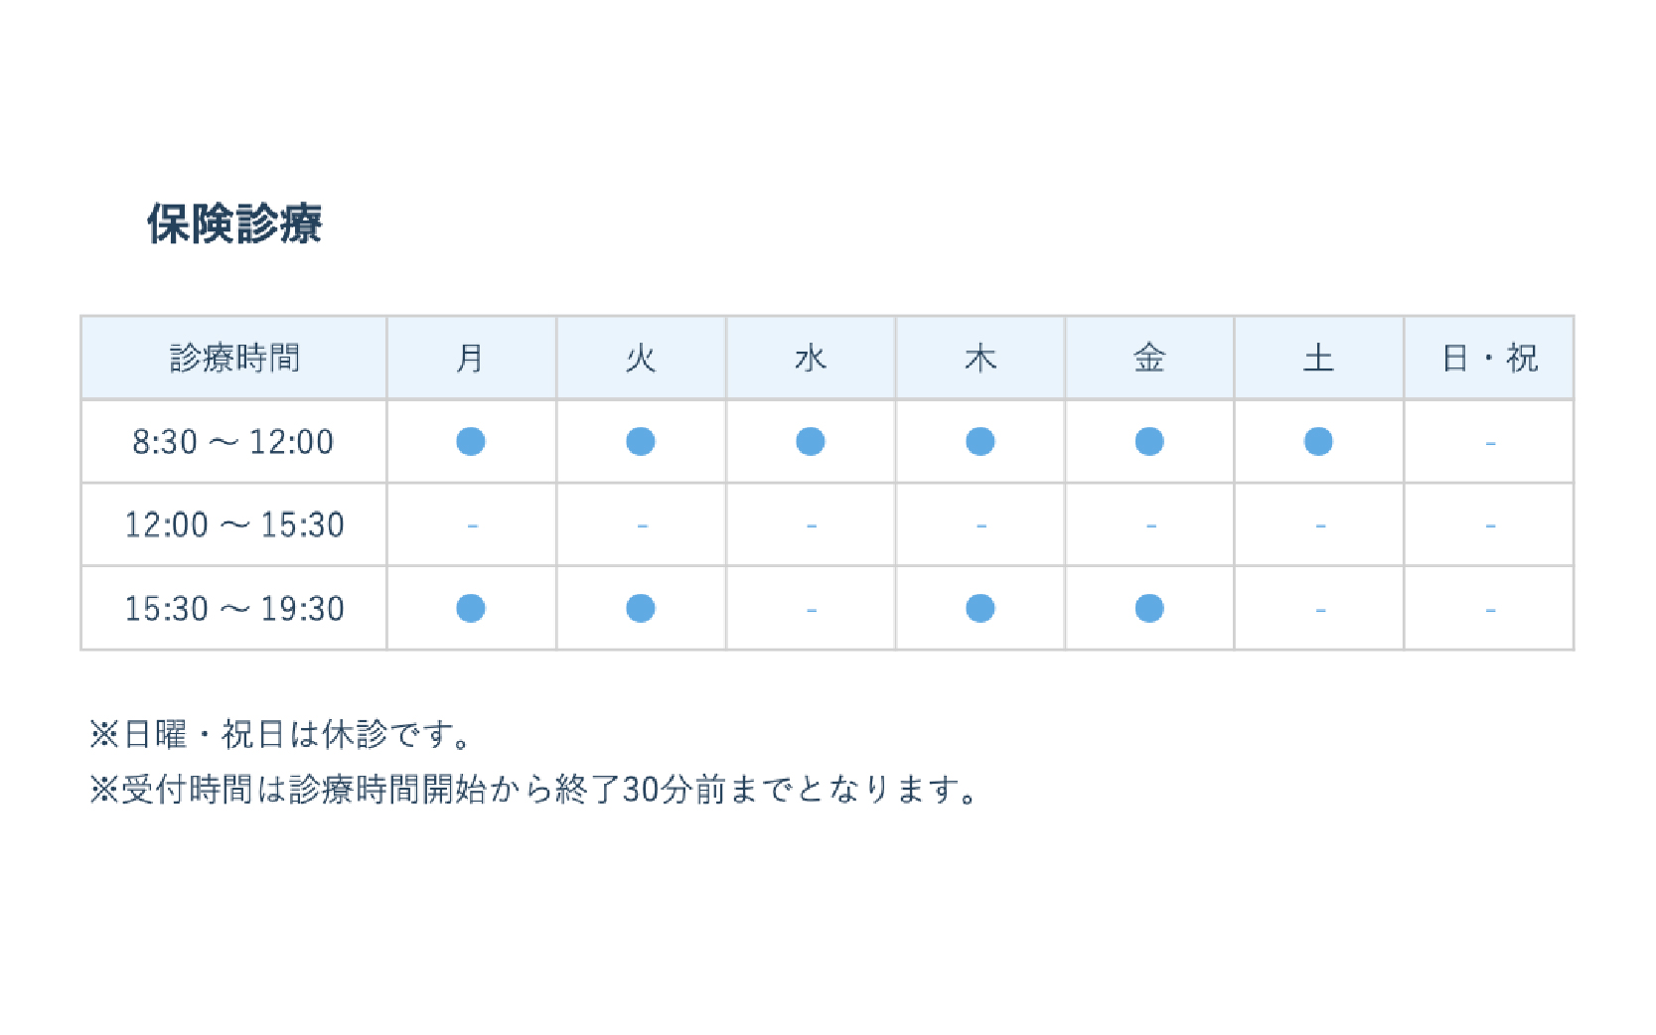Click the 診療時間 header cell

coord(234,358)
